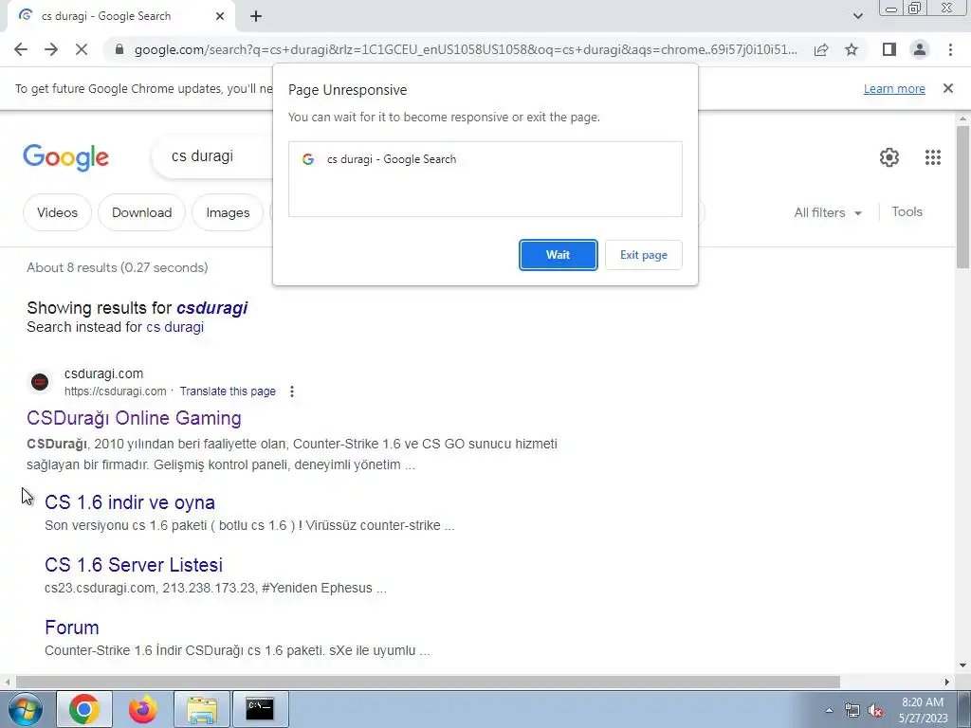
Task: Click Exit page in the unresponsive dialog
Action: tap(644, 255)
